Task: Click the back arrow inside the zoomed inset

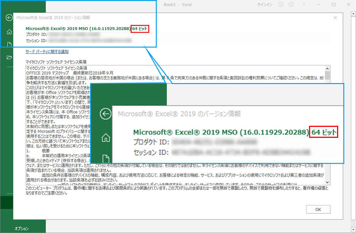Action: click(x=105, y=114)
